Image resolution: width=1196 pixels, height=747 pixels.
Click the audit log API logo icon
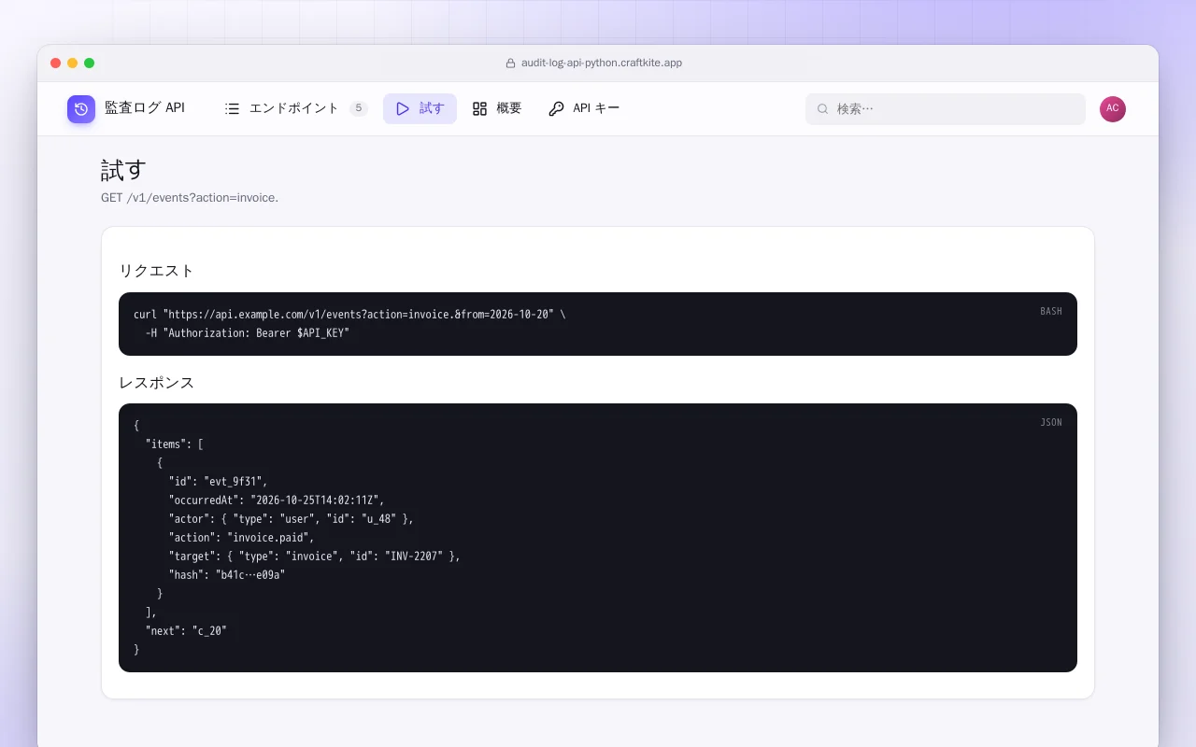pyautogui.click(x=81, y=109)
